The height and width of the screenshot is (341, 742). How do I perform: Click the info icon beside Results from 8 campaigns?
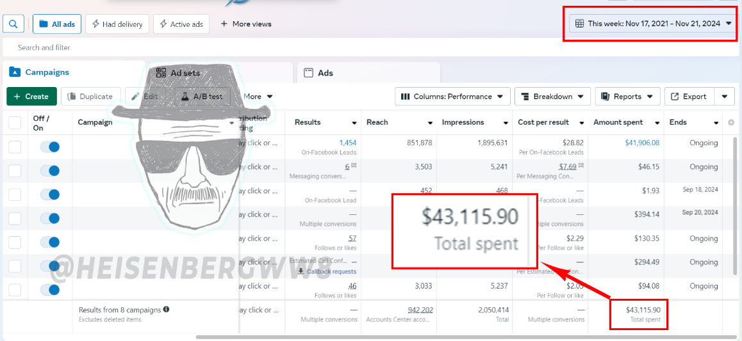tap(166, 310)
